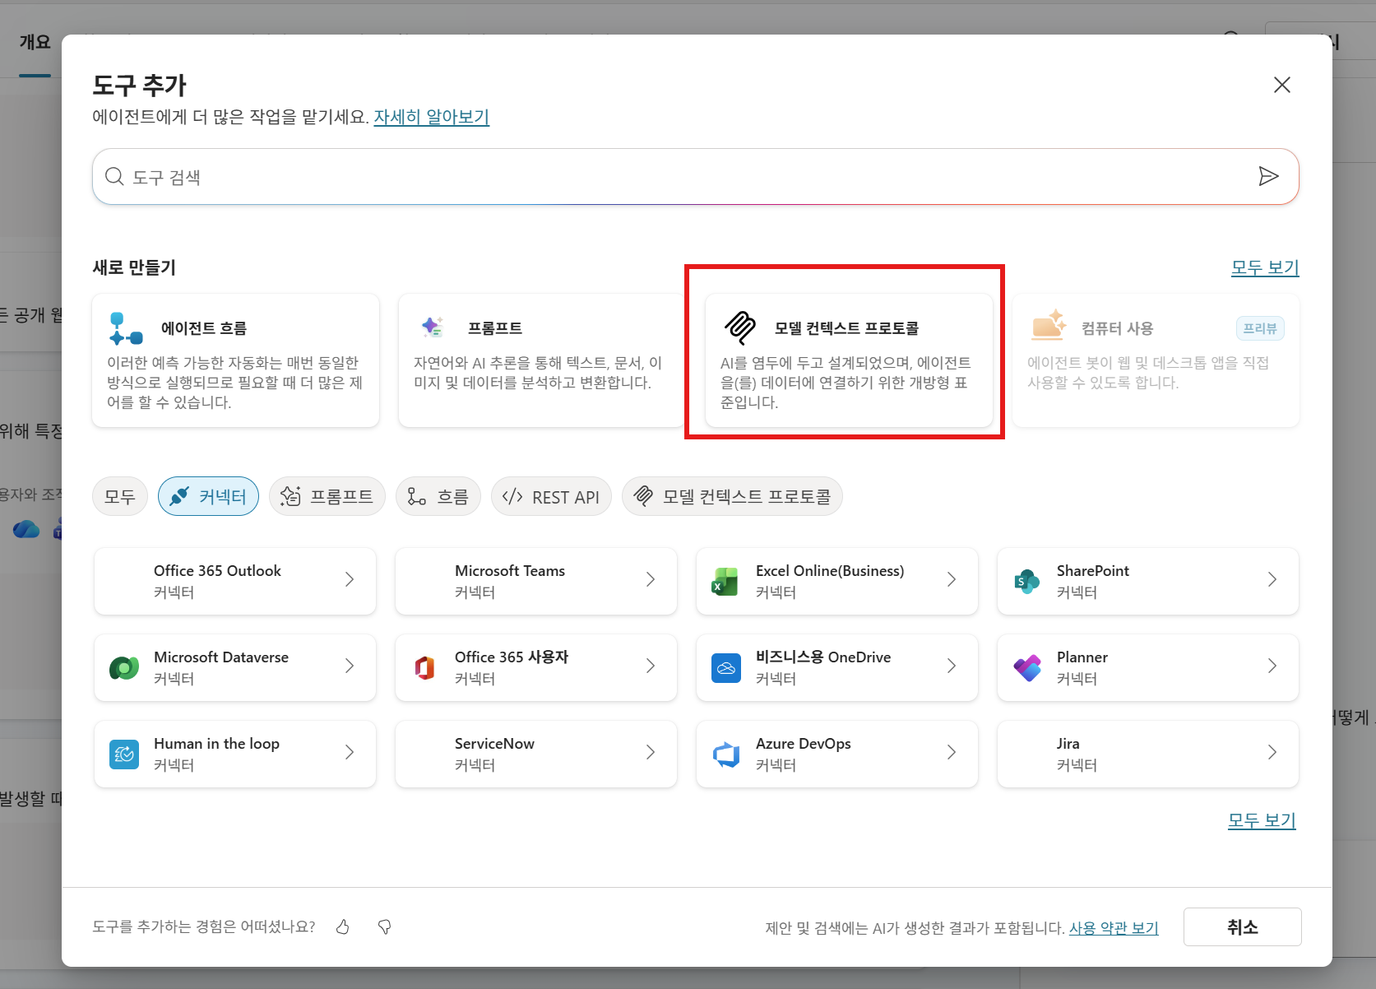Expand the Office 365 Outlook chevron
The image size is (1376, 989).
click(350, 580)
